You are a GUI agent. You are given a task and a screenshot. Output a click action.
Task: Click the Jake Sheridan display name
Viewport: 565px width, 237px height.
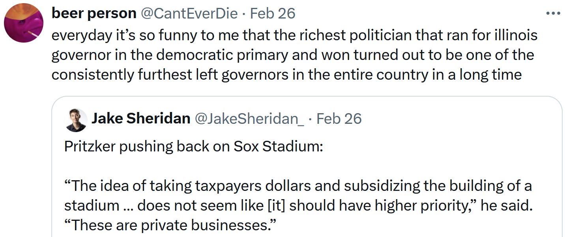point(141,118)
